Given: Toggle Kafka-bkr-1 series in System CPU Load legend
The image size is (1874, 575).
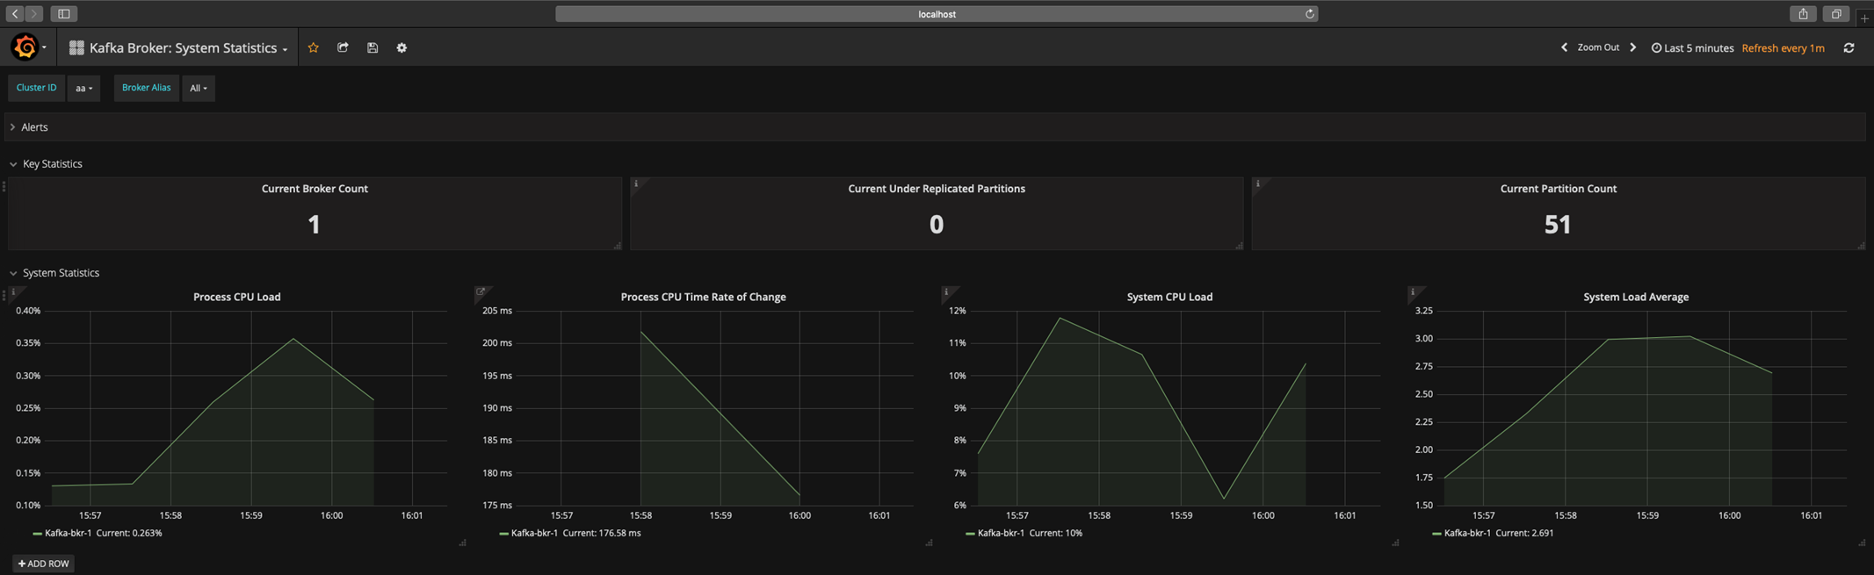Looking at the screenshot, I should (1001, 533).
